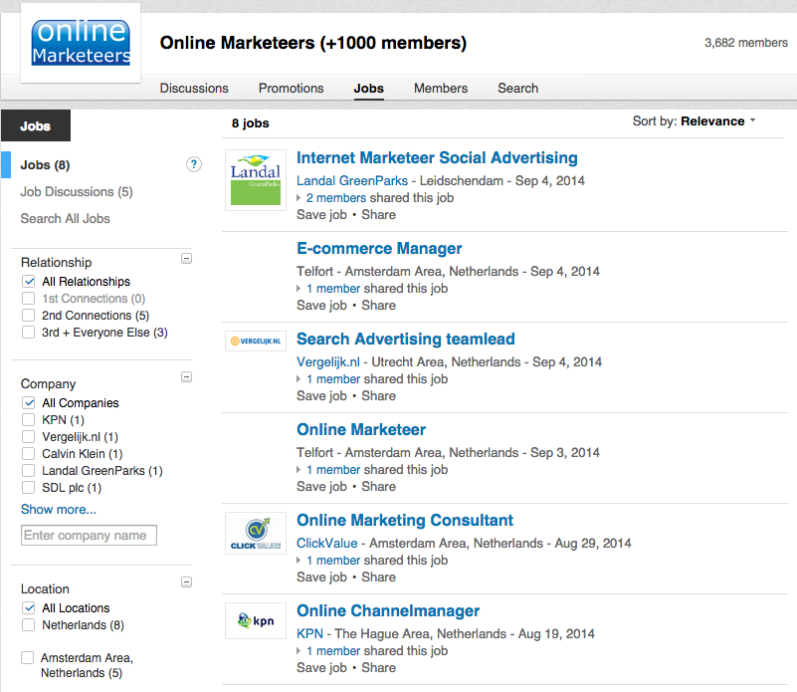Viewport: 797px width, 692px height.
Task: Toggle the All Locations checkbox
Action: (x=29, y=608)
